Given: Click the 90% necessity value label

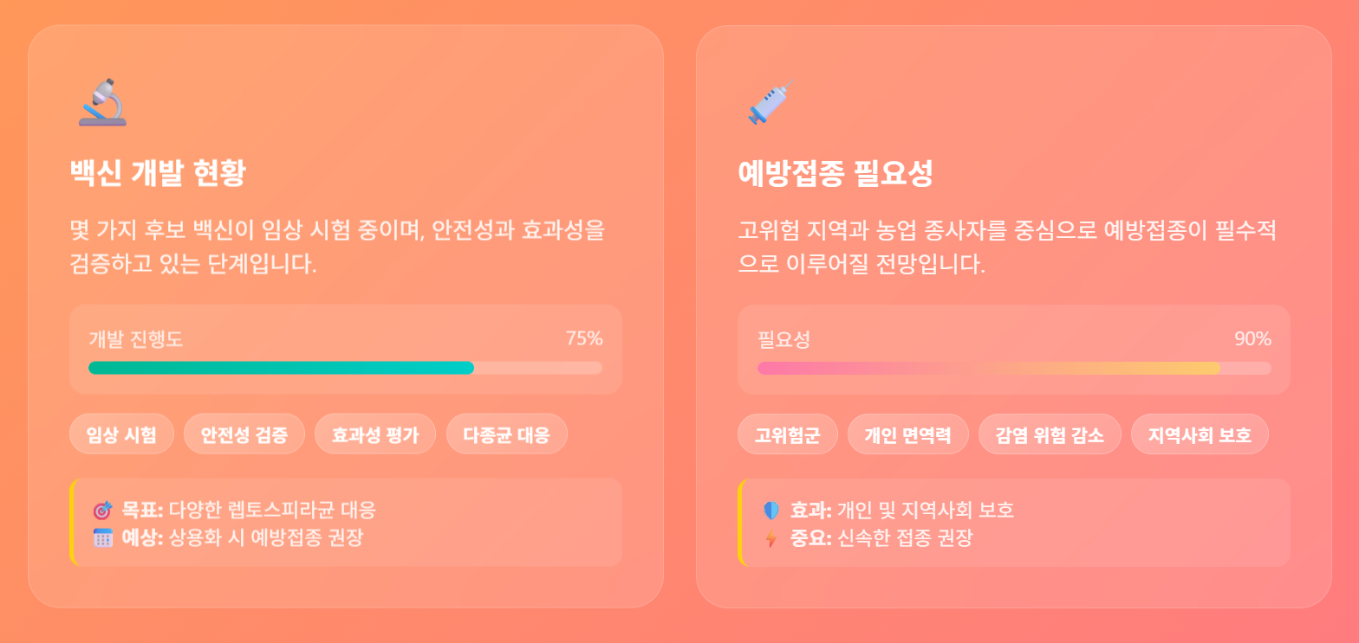Looking at the screenshot, I should click(1253, 338).
